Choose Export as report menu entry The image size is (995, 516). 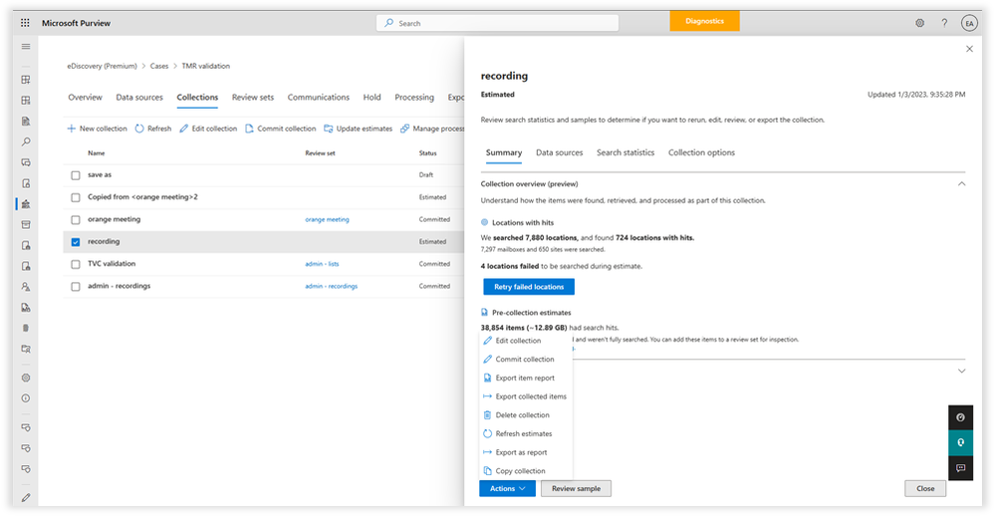coord(521,452)
